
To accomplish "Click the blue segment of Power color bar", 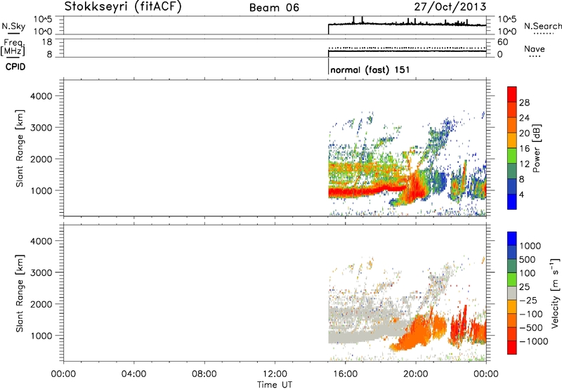I will [512, 202].
